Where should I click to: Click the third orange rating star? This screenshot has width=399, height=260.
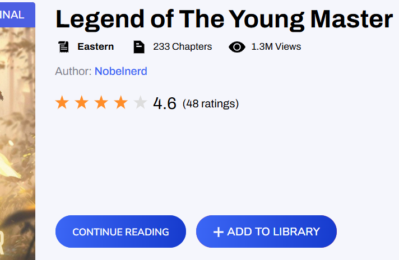101,102
